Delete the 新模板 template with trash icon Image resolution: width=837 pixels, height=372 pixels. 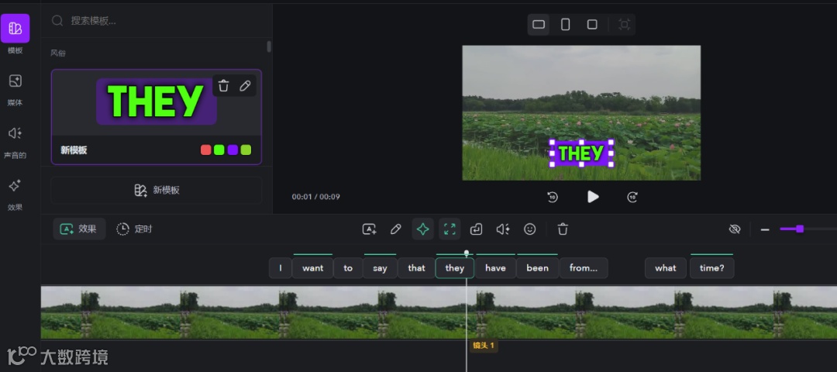(224, 86)
